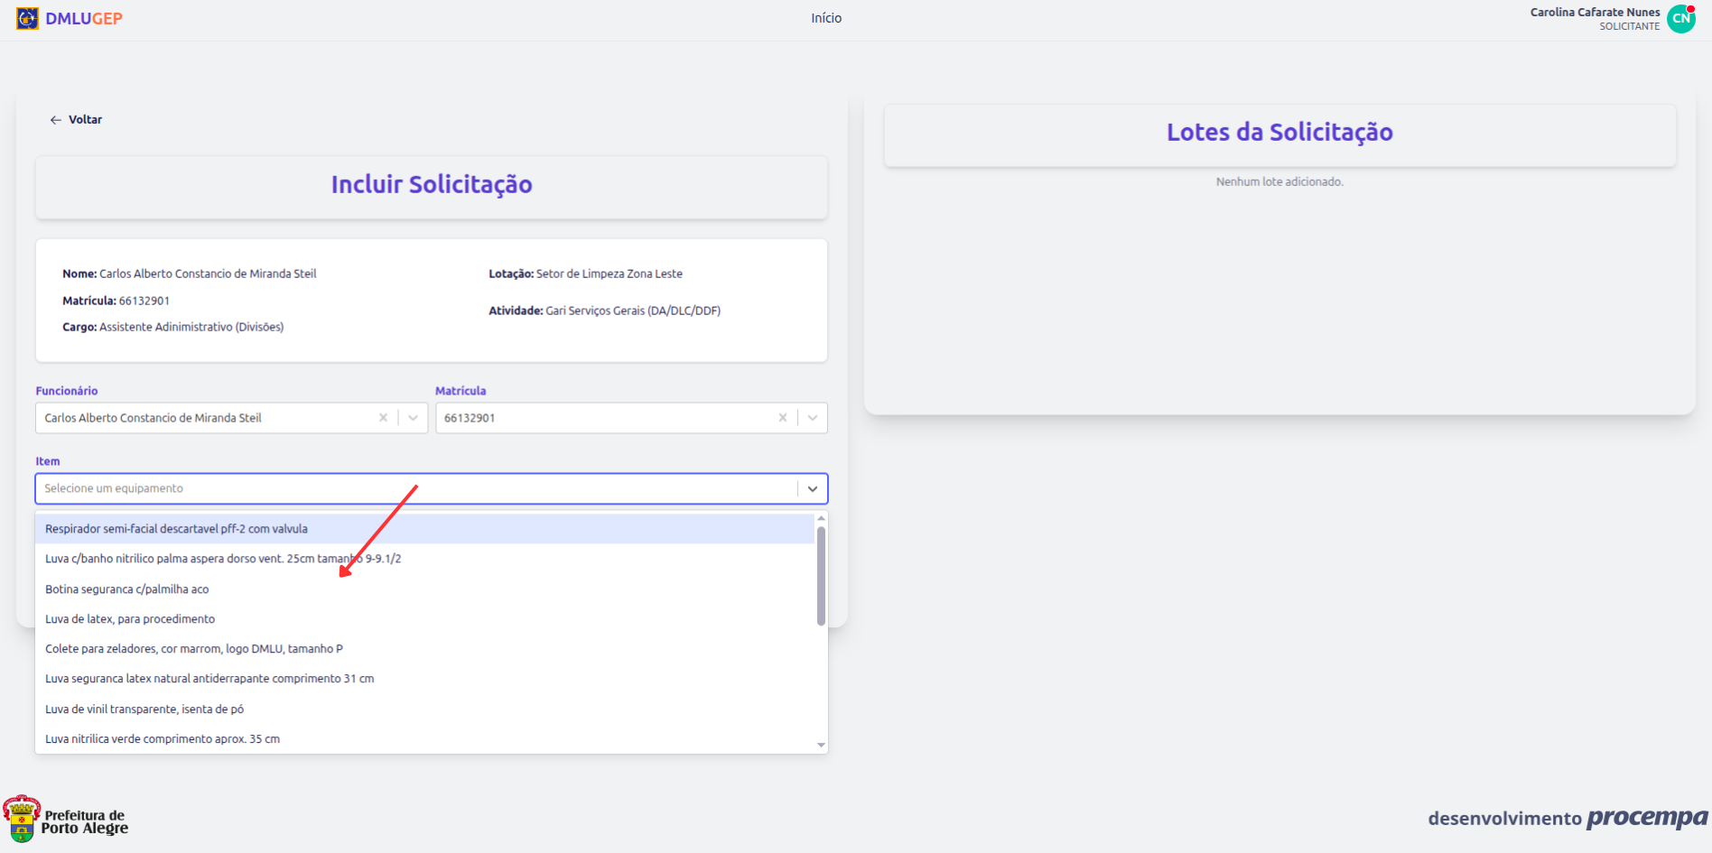Click the procempa developer logo

tap(1646, 818)
